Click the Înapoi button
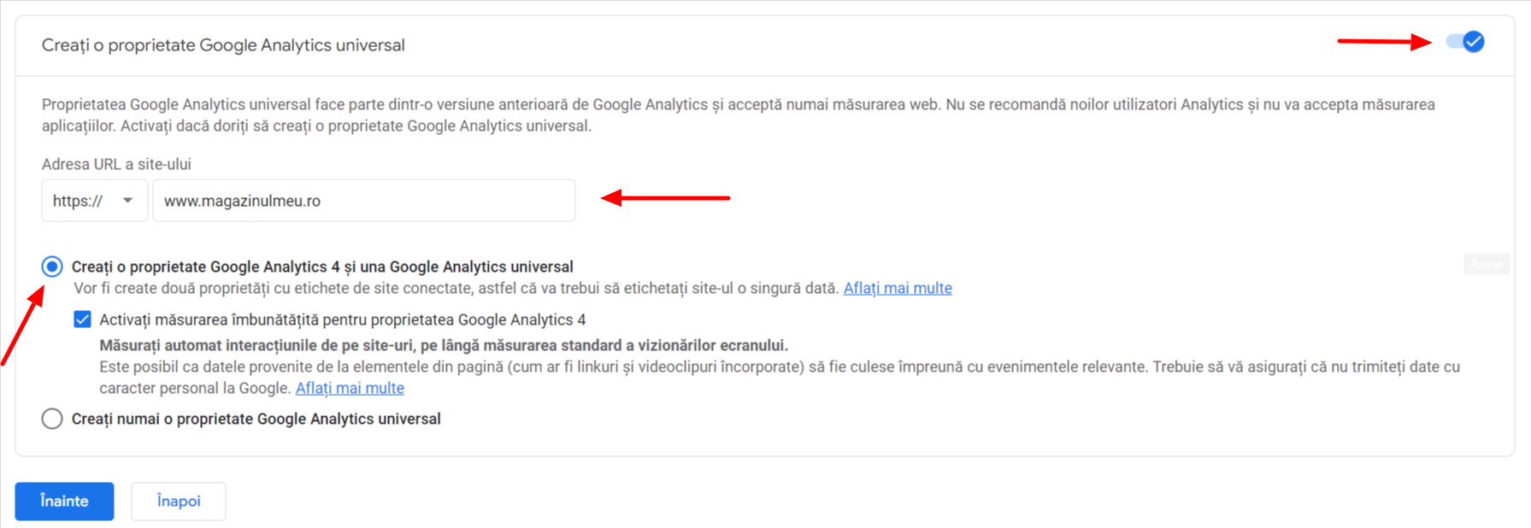 point(178,502)
